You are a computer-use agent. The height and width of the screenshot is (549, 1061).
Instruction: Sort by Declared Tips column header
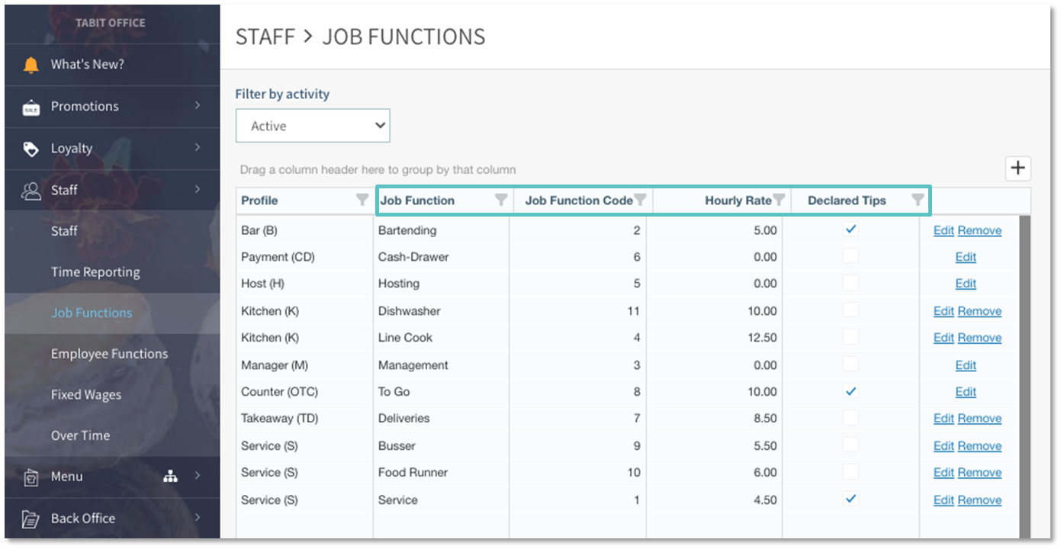[x=847, y=201]
